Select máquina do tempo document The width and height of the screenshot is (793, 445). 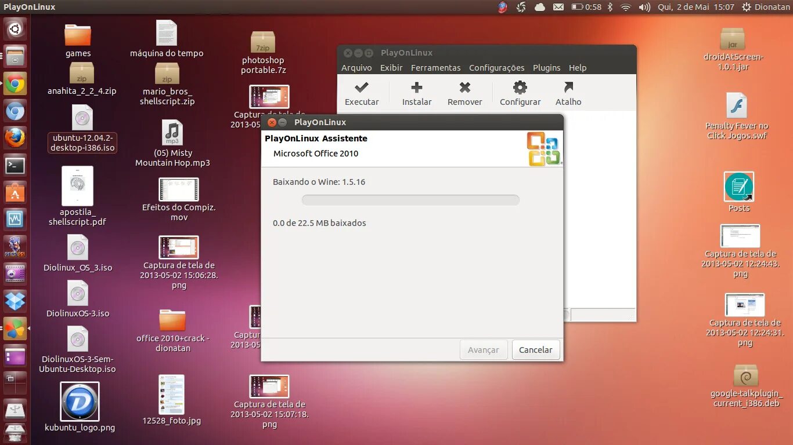click(x=167, y=39)
